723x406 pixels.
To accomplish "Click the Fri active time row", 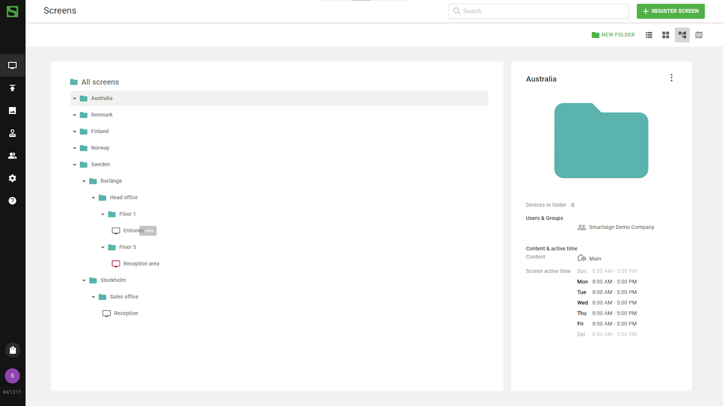I will (x=607, y=324).
